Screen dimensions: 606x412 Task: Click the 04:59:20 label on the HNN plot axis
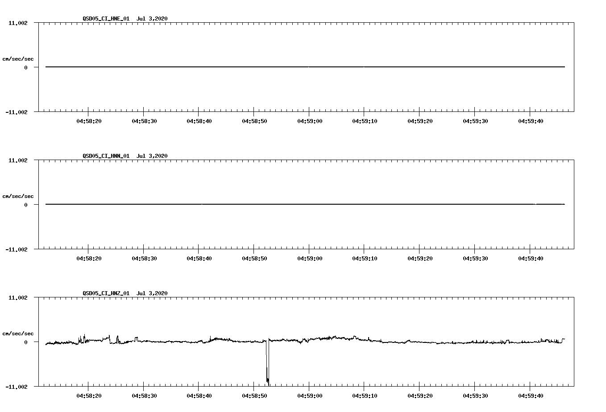(x=419, y=258)
